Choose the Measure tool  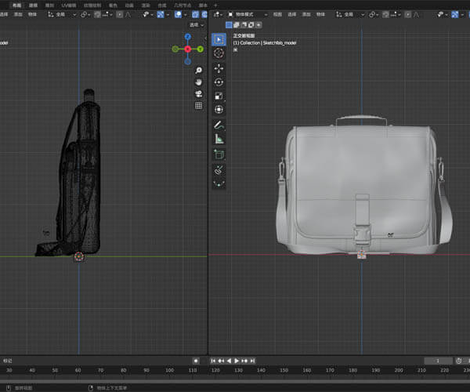(219, 139)
